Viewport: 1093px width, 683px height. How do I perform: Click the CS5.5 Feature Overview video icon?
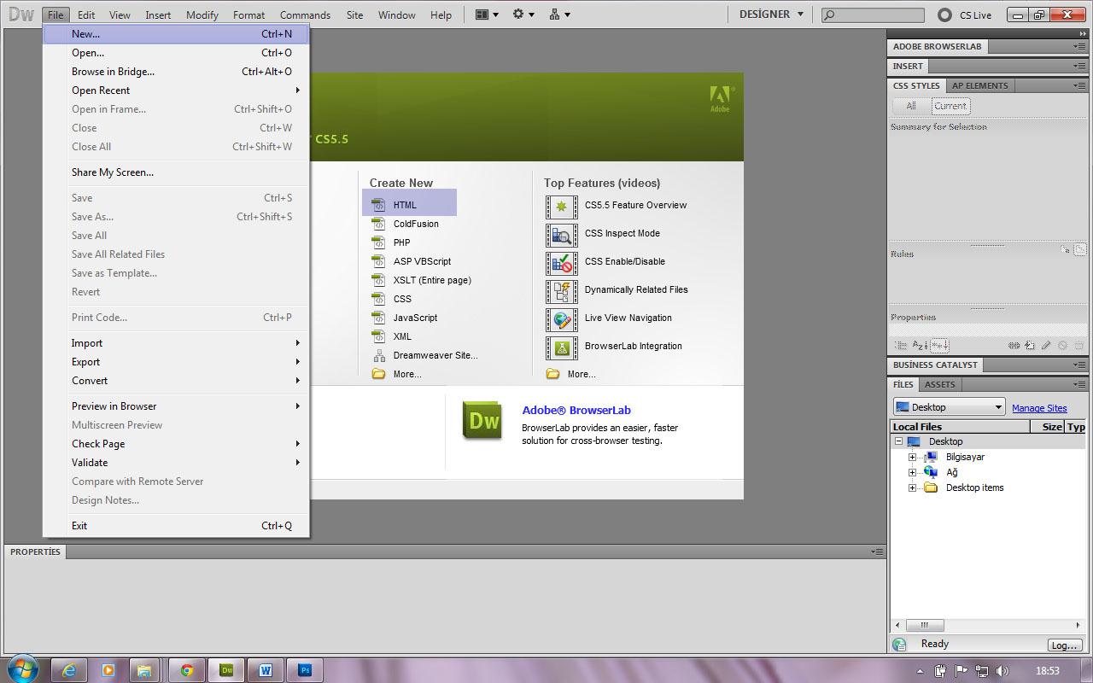[561, 207]
